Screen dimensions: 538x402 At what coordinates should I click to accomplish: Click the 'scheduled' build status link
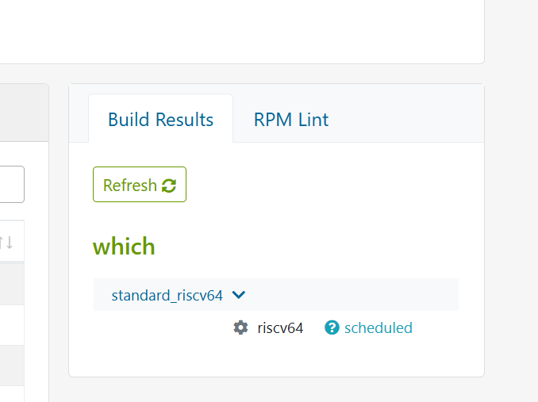378,327
